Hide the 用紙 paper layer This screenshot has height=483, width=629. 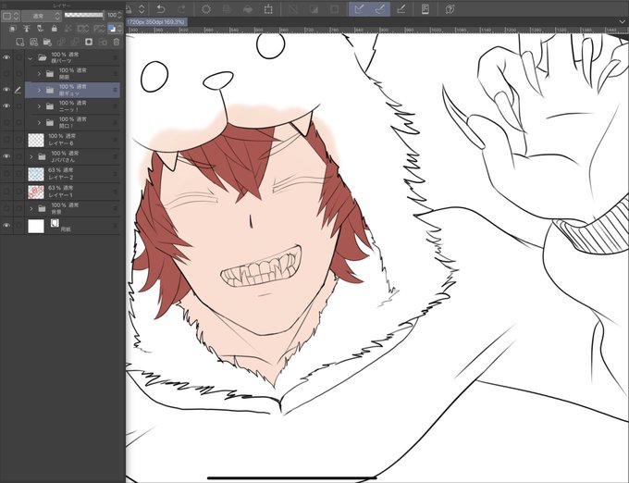point(6,226)
